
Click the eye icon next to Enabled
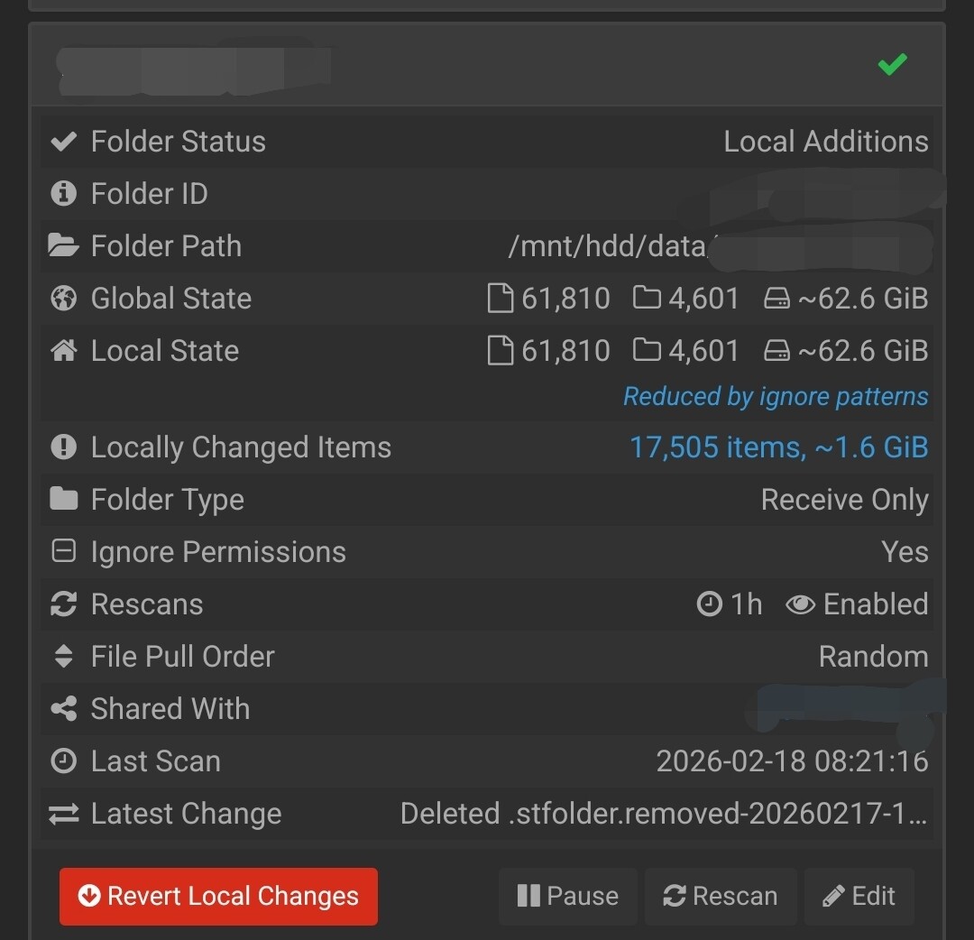[x=800, y=604]
